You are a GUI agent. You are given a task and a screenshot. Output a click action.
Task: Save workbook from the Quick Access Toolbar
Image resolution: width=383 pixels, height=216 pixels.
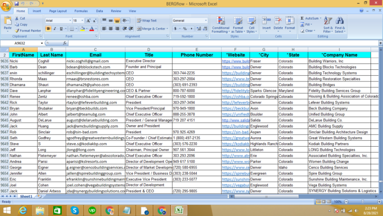pyautogui.click(x=17, y=4)
